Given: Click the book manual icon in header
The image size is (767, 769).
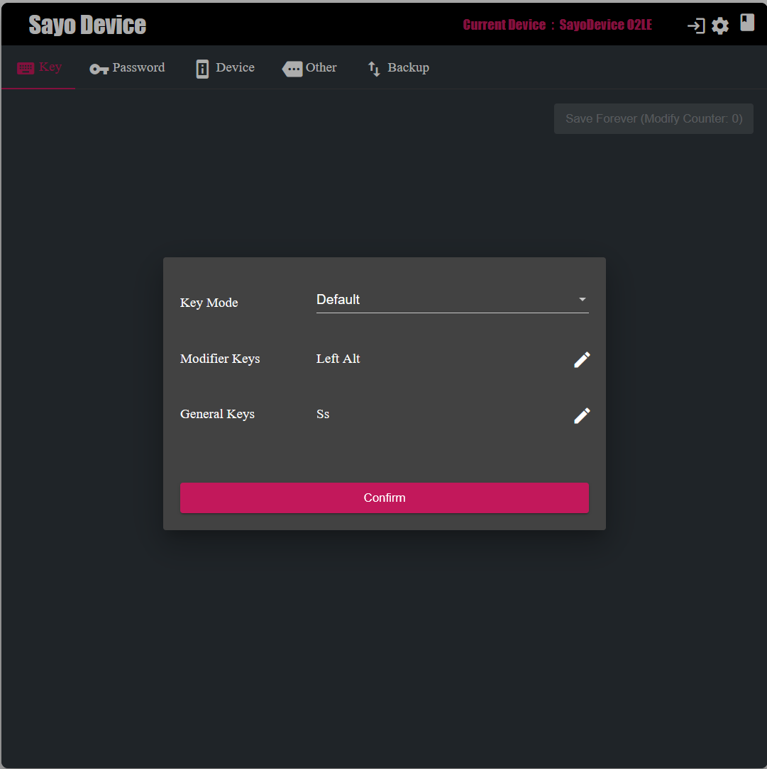Looking at the screenshot, I should [x=747, y=23].
